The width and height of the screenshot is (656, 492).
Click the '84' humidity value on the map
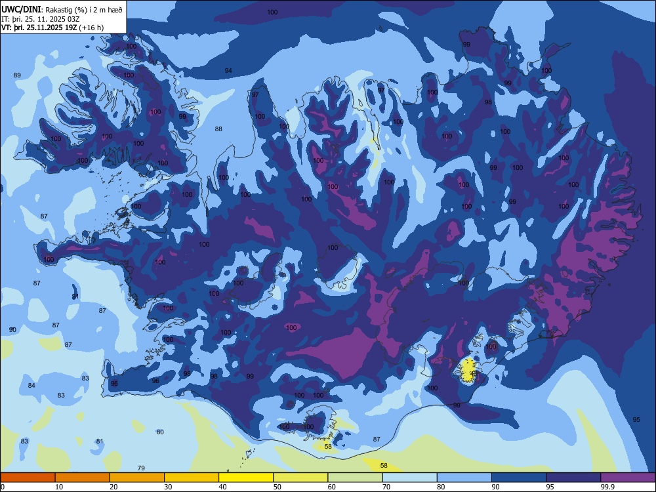coord(31,385)
